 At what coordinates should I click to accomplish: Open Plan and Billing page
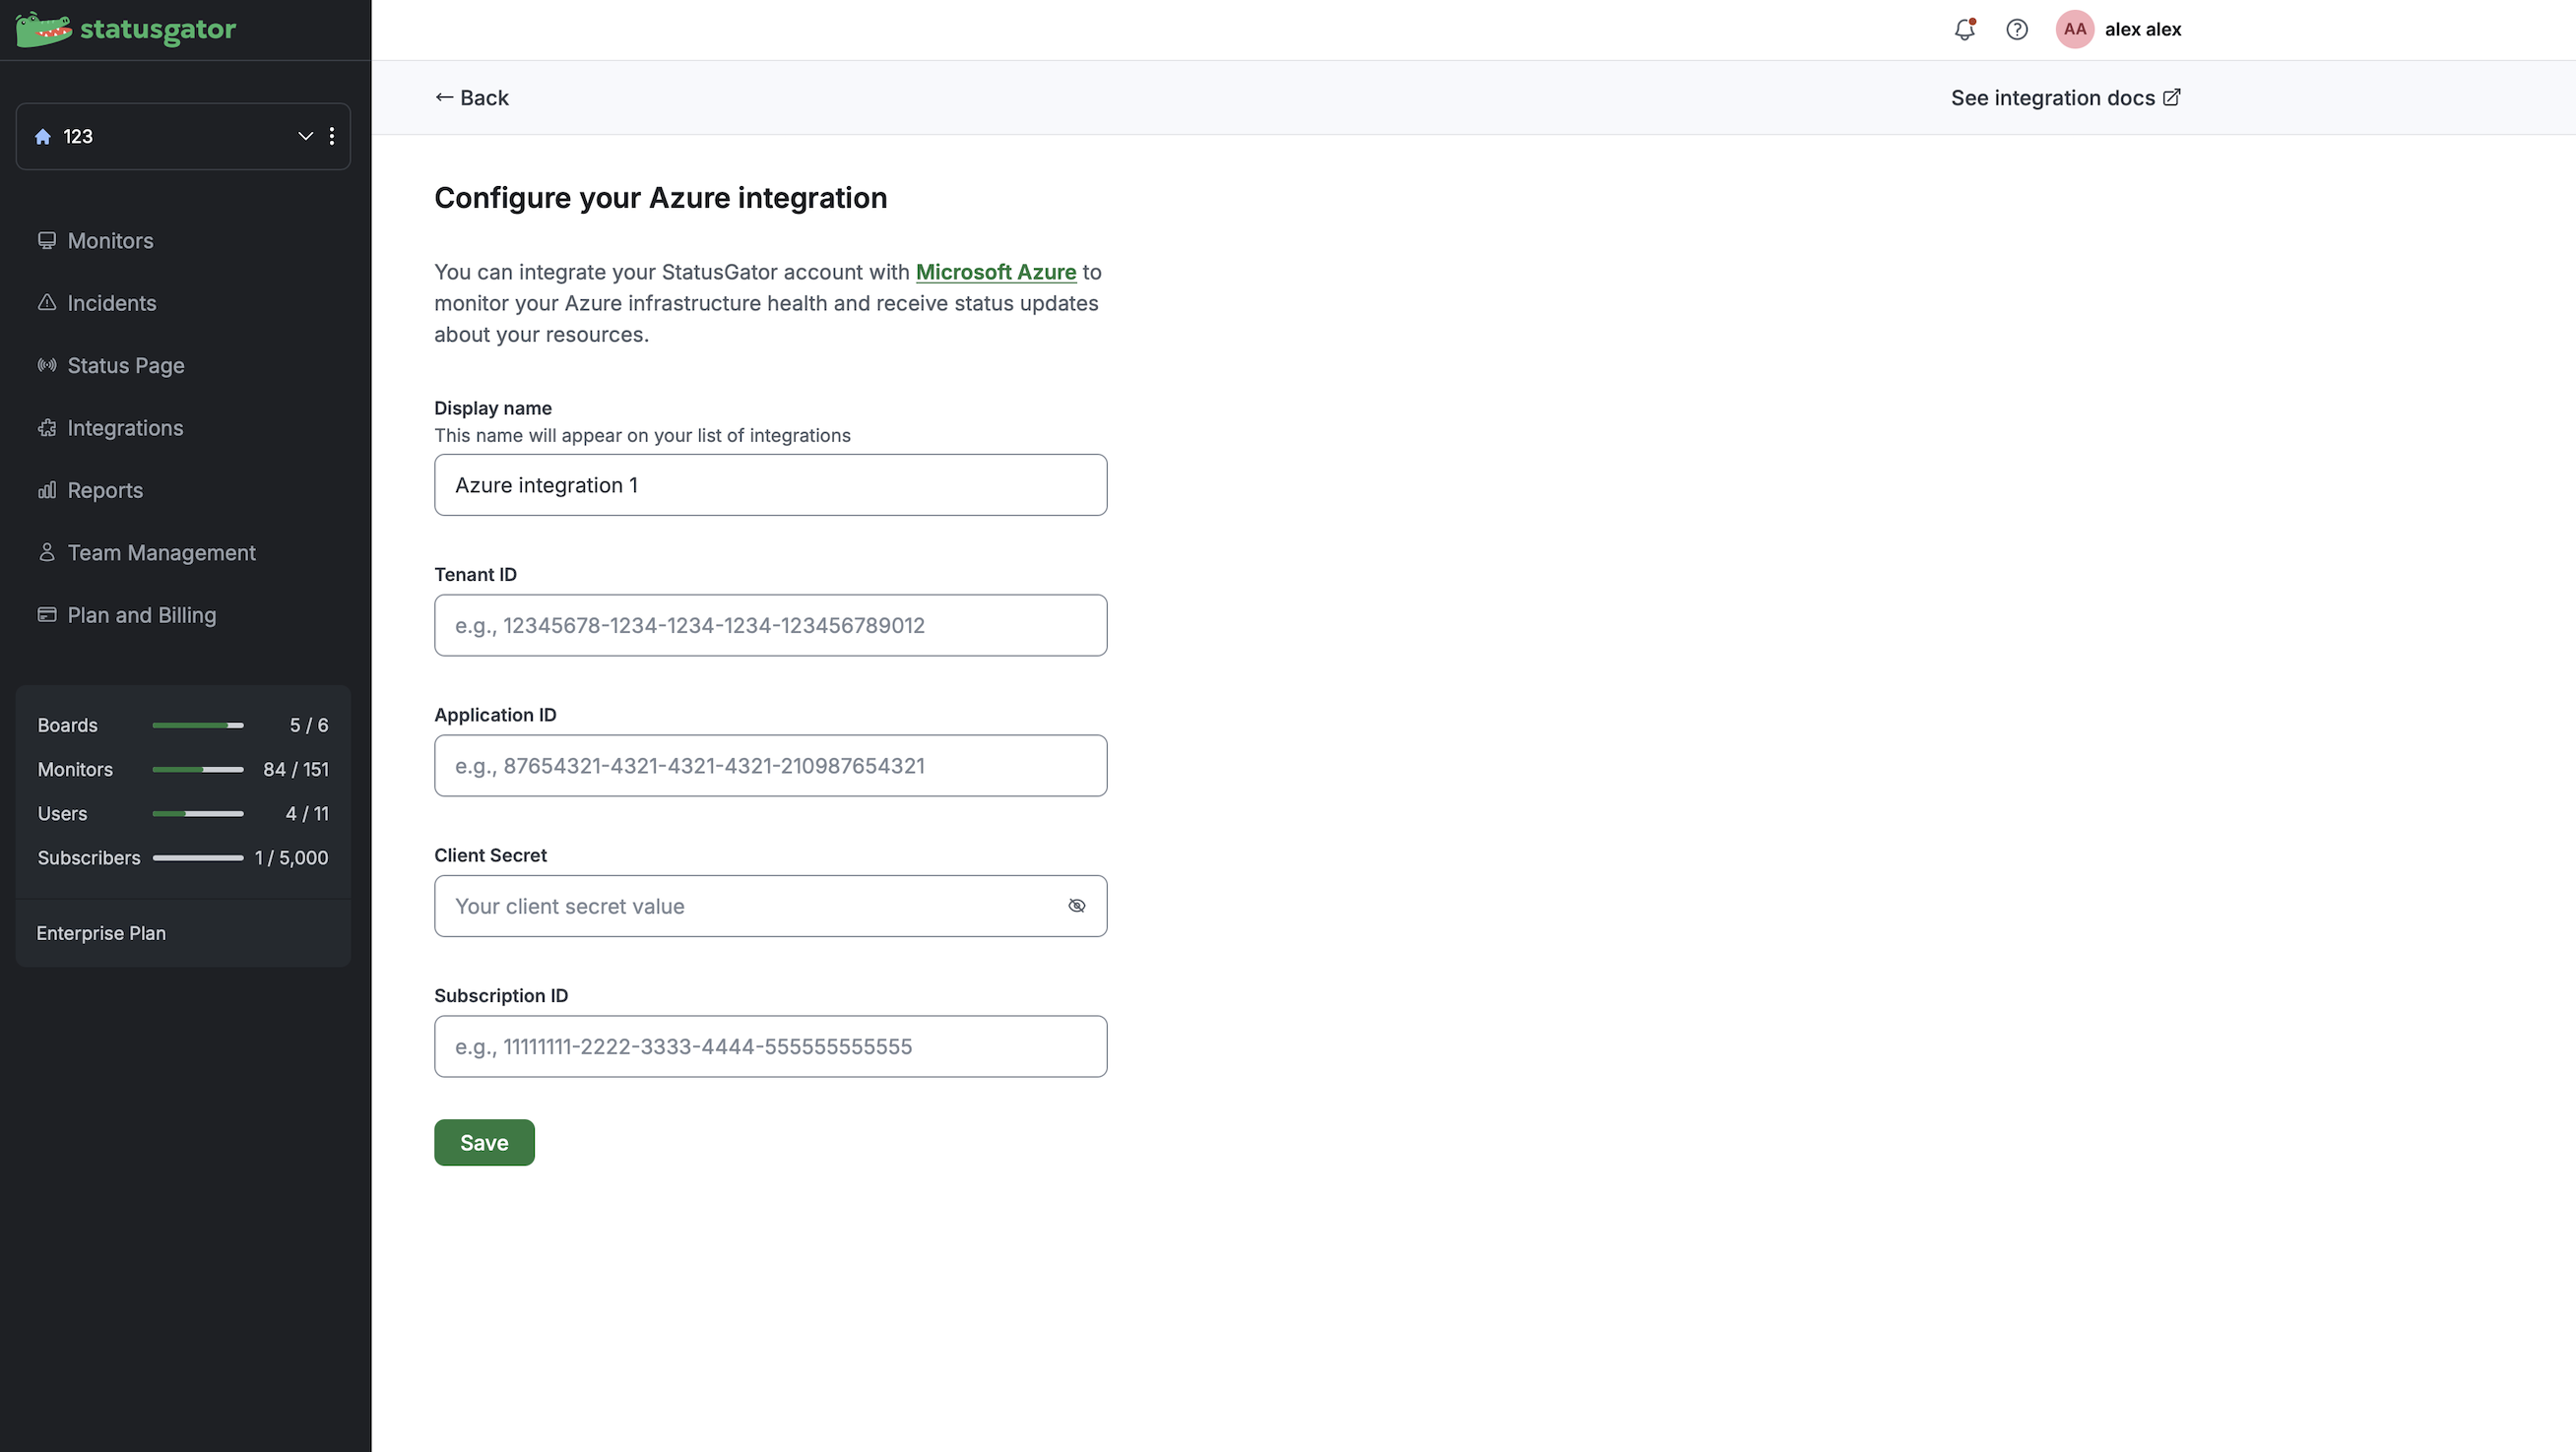141,615
